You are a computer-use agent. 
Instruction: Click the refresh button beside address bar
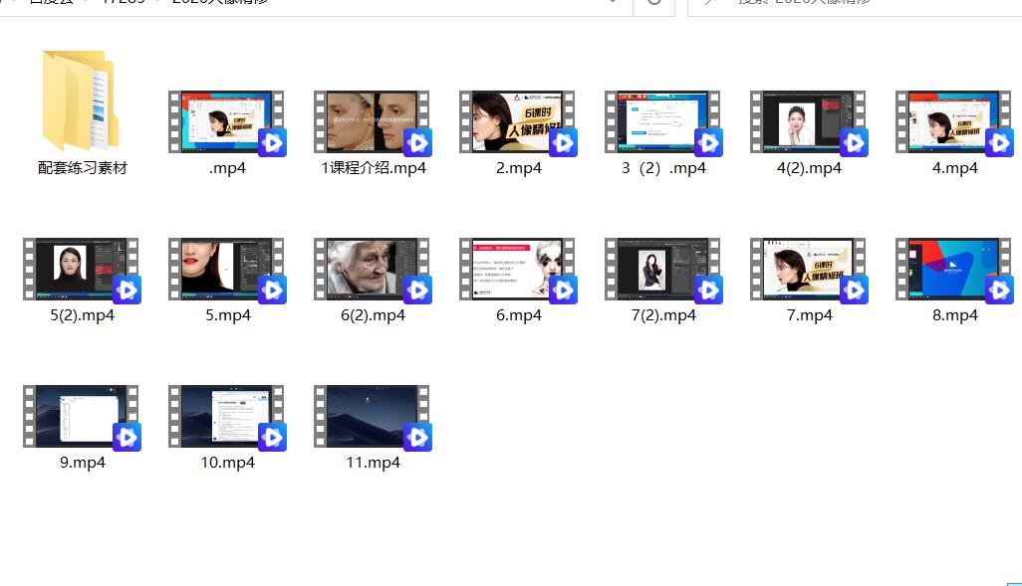pyautogui.click(x=653, y=4)
